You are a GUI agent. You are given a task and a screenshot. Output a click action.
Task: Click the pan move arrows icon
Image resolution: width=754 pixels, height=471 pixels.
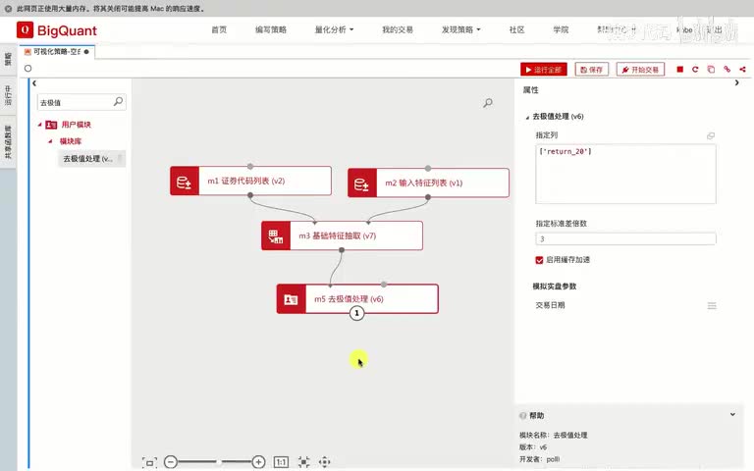[x=325, y=462]
